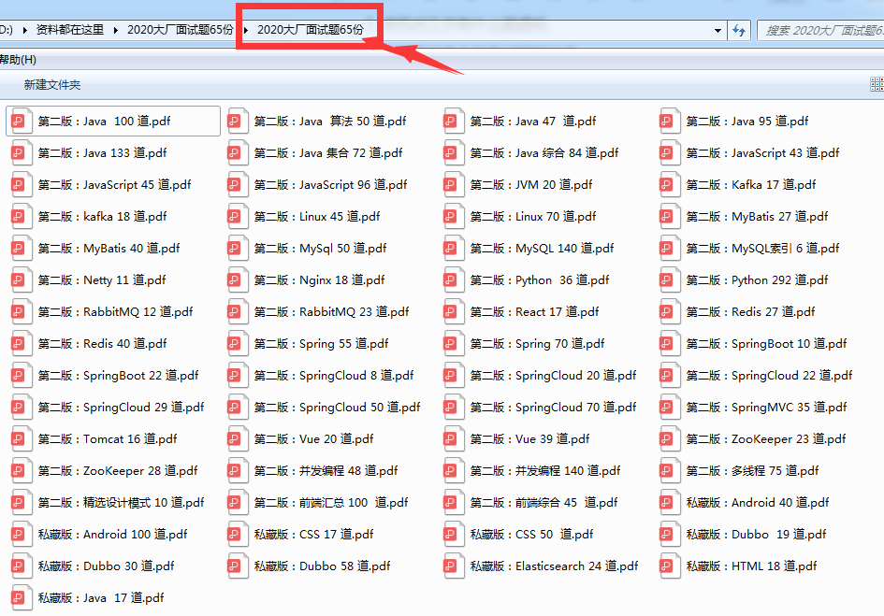Click PDF icon of 第二版:Java 47 道.pdf
Viewport: 884px width, 616px height.
(x=453, y=122)
